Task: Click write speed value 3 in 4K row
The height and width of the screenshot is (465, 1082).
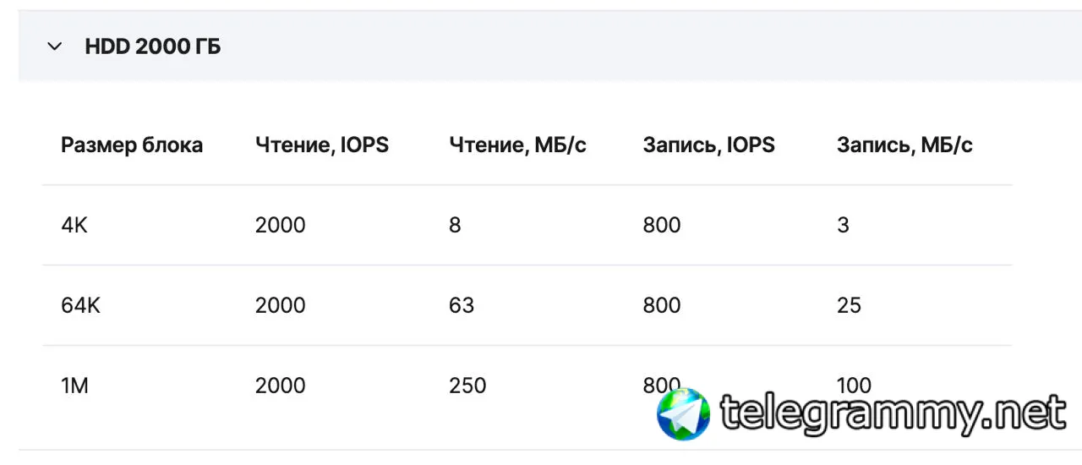Action: pos(844,226)
